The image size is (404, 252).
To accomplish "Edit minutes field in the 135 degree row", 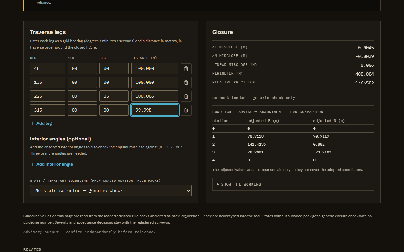I will pyautogui.click(x=82, y=82).
